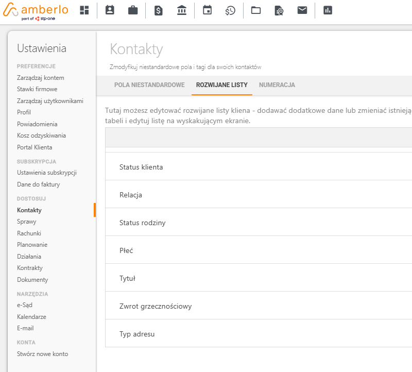Viewport: 412px width, 372px height.
Task: Switch to Numeracja tab
Action: pyautogui.click(x=277, y=85)
